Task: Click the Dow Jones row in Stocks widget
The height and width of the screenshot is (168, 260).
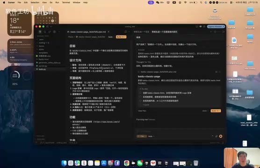Action: [21, 43]
